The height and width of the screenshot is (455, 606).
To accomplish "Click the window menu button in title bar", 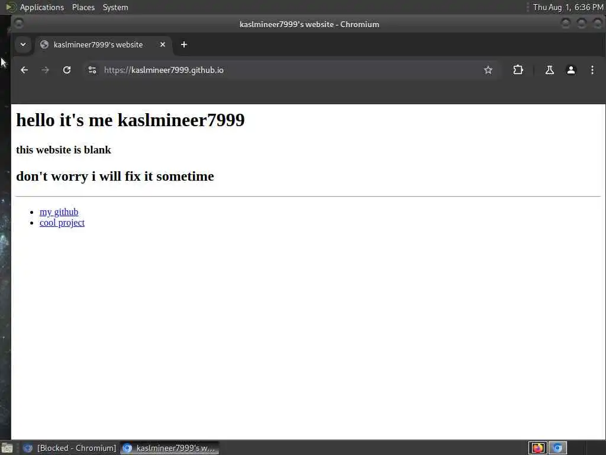I will (x=18, y=24).
